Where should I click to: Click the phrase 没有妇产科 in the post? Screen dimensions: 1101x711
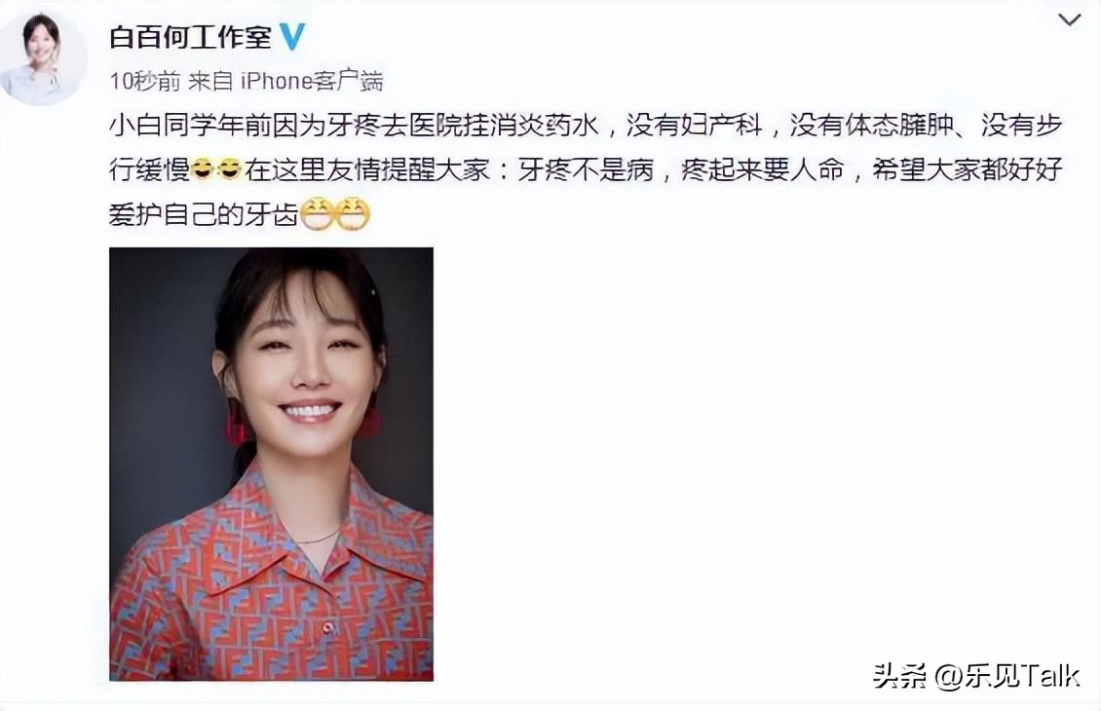694,125
